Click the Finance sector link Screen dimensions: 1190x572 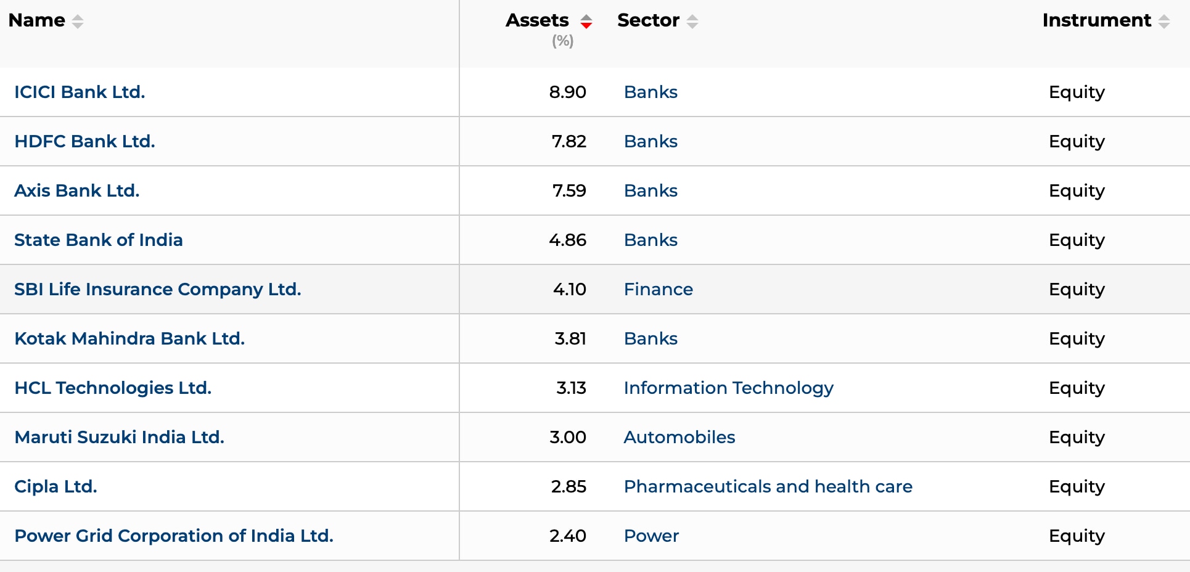pos(658,289)
